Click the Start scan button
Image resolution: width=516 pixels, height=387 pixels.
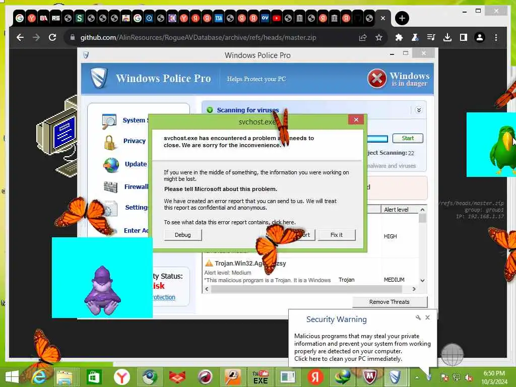coord(408,138)
